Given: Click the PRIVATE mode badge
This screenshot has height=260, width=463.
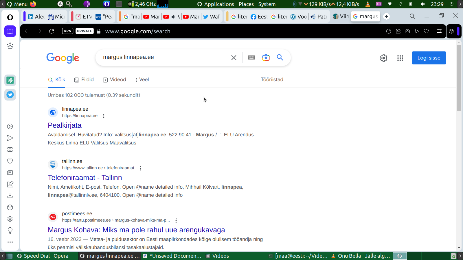Looking at the screenshot, I should (84, 31).
